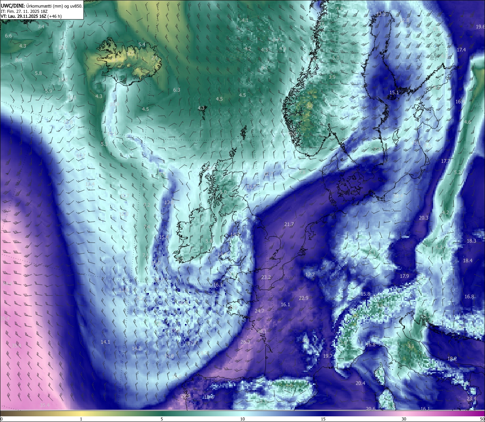Click the 15.4 value west of Ireland
Viewport: 485px width, 422px height.
164,237
